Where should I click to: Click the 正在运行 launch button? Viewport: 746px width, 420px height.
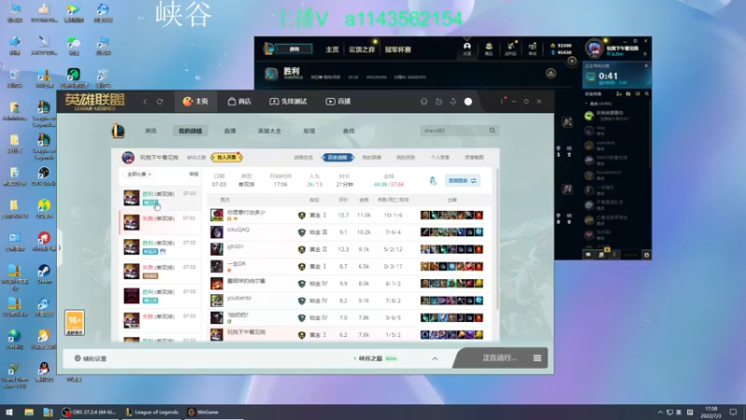(x=499, y=358)
